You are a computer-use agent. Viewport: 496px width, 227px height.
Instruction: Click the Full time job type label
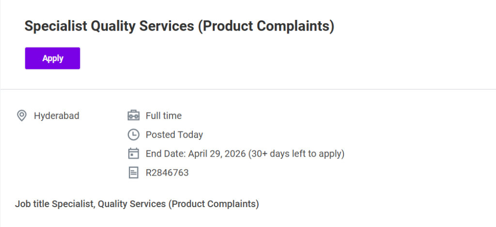[x=164, y=115]
